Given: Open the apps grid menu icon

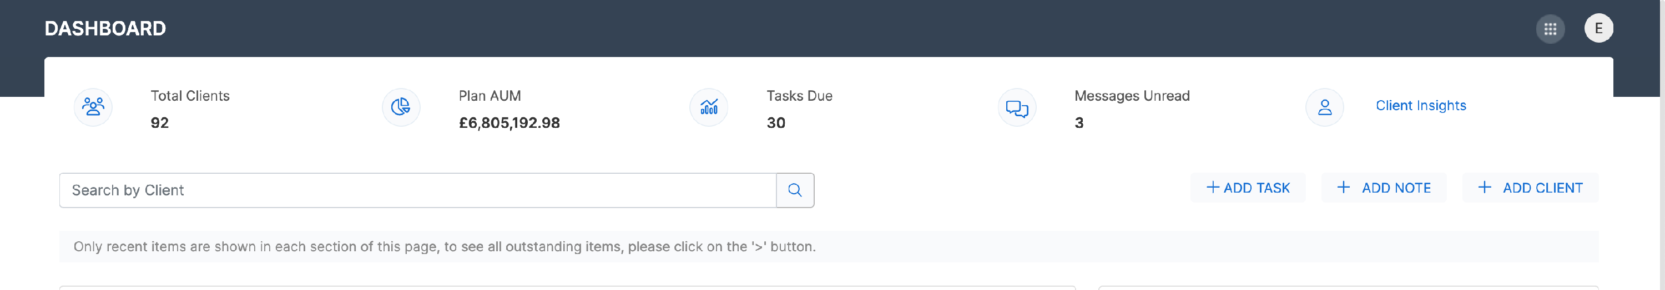Looking at the screenshot, I should 1550,29.
